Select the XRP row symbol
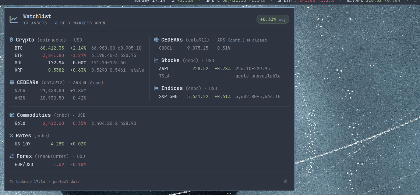Screen dimensions: 420x195 click(19, 70)
